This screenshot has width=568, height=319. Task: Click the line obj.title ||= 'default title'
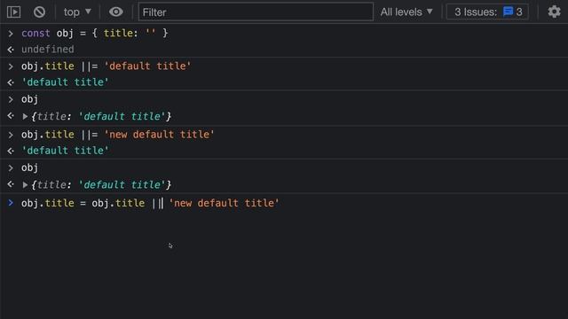[106, 66]
